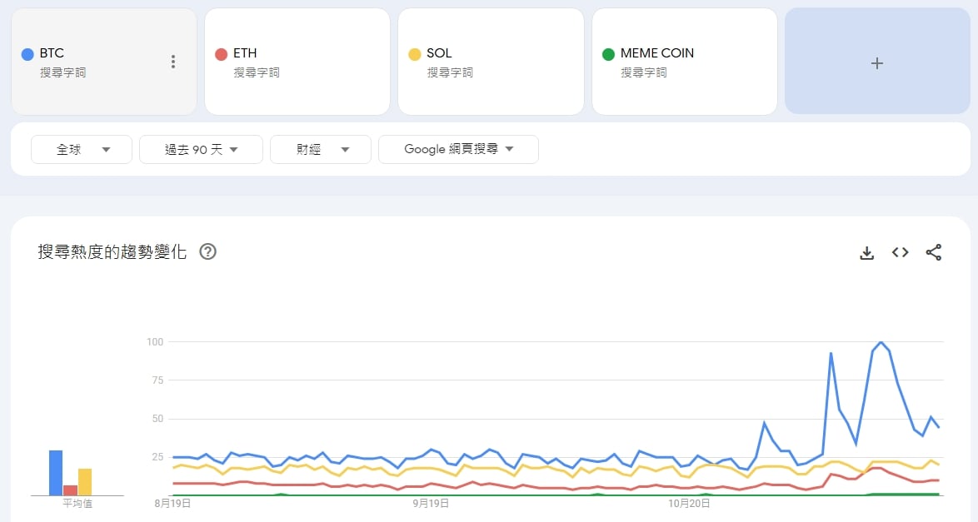
Task: Expand the 財經 category dropdown
Action: pyautogui.click(x=321, y=150)
